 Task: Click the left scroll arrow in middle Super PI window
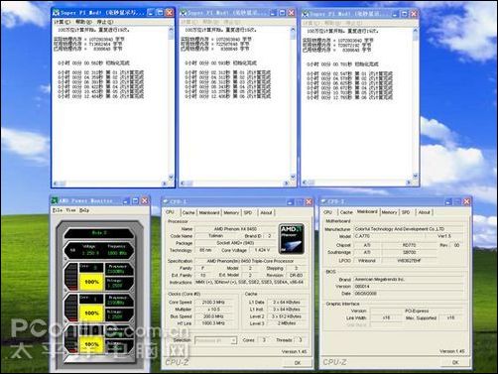(x=183, y=184)
